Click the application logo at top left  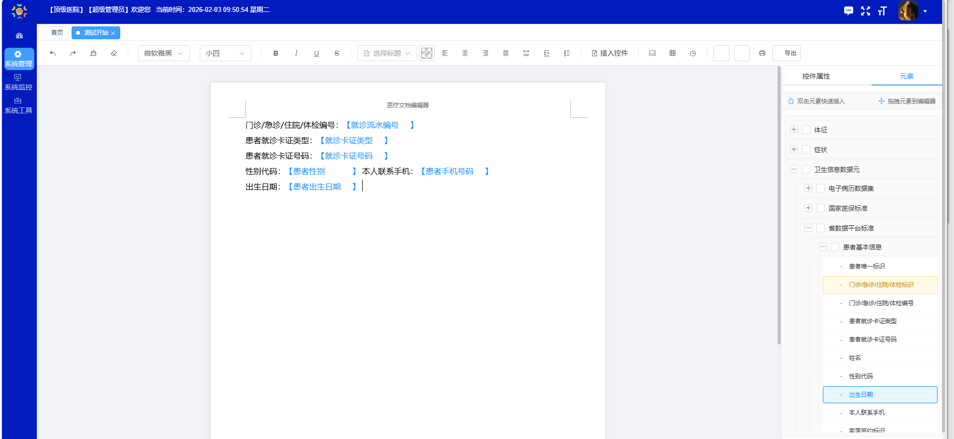coord(19,11)
